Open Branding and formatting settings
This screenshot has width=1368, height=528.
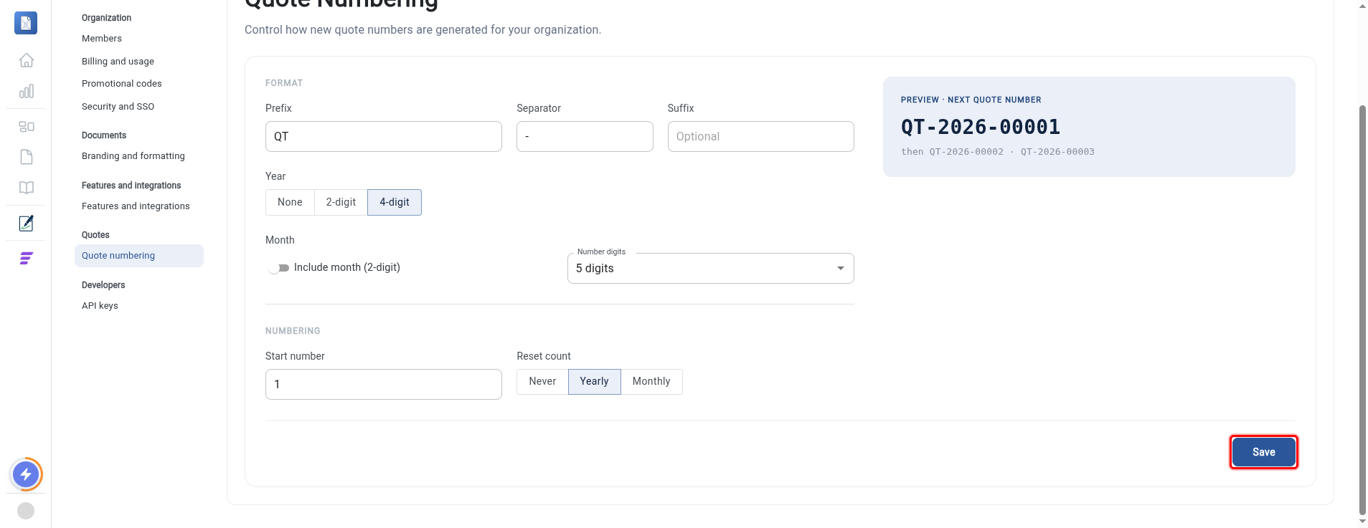tap(133, 156)
